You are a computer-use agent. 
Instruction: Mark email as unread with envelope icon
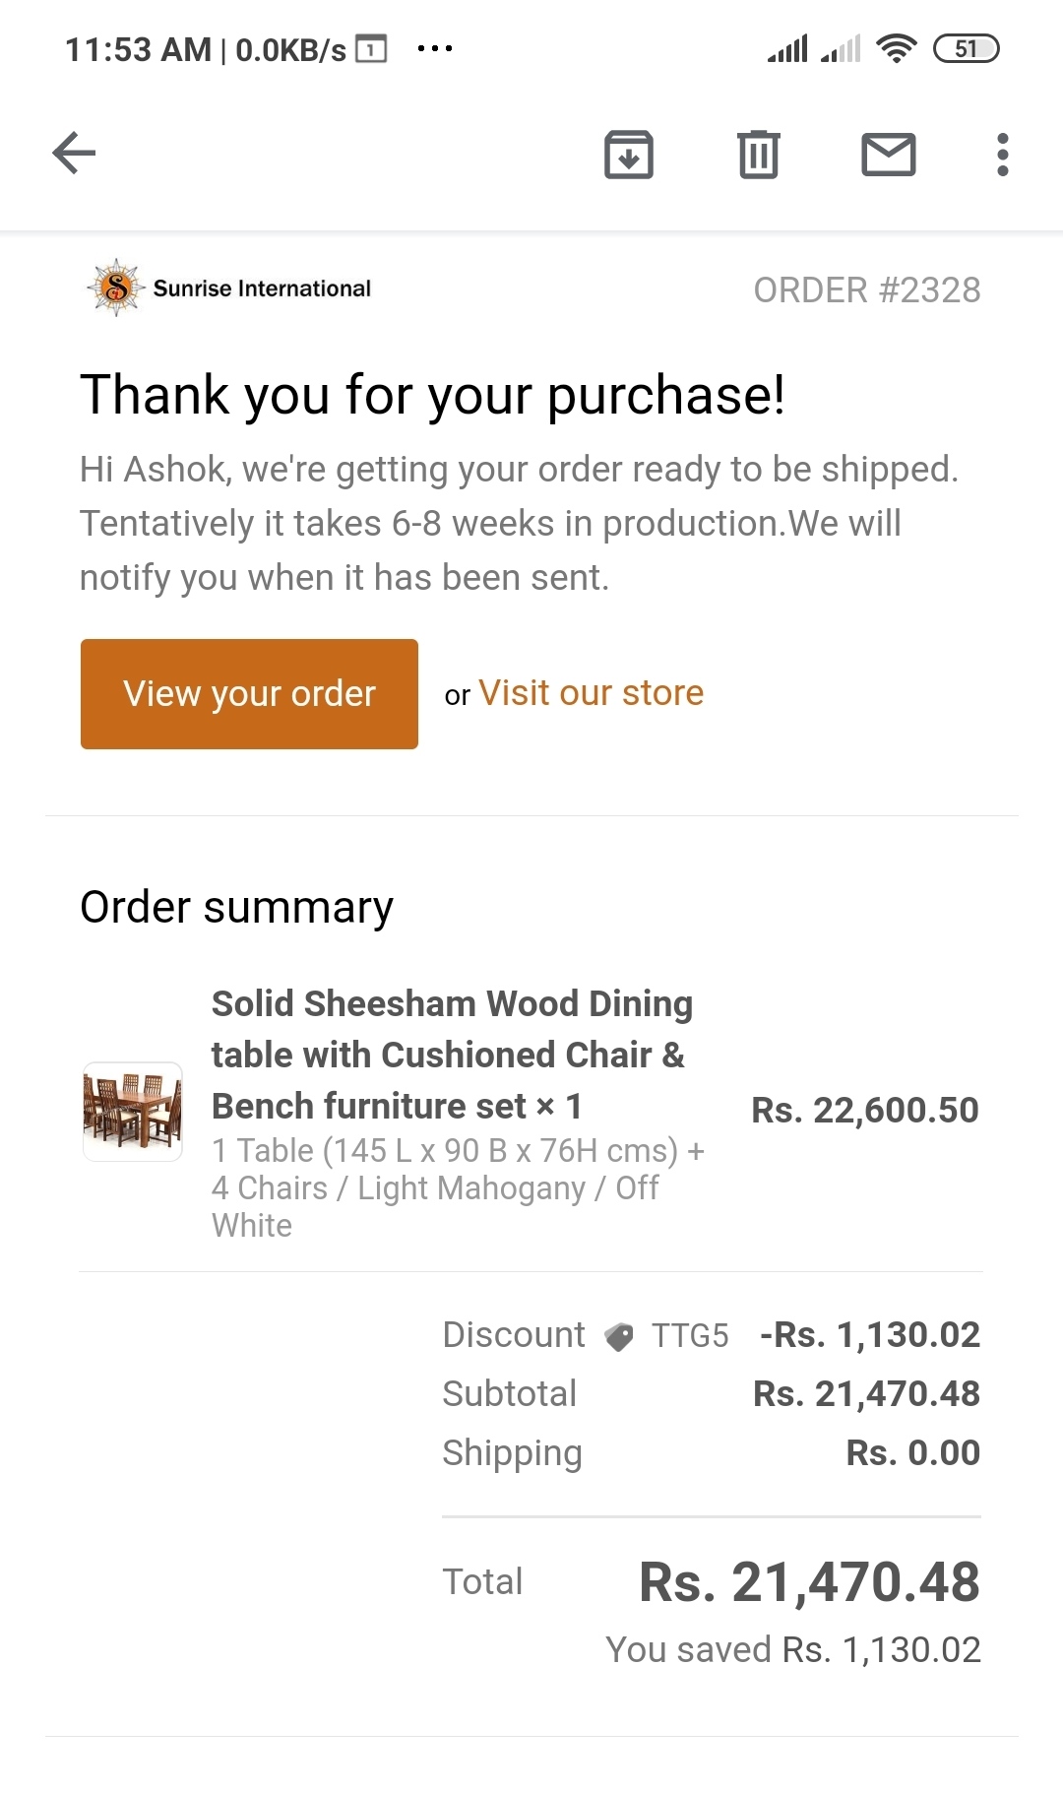[889, 155]
